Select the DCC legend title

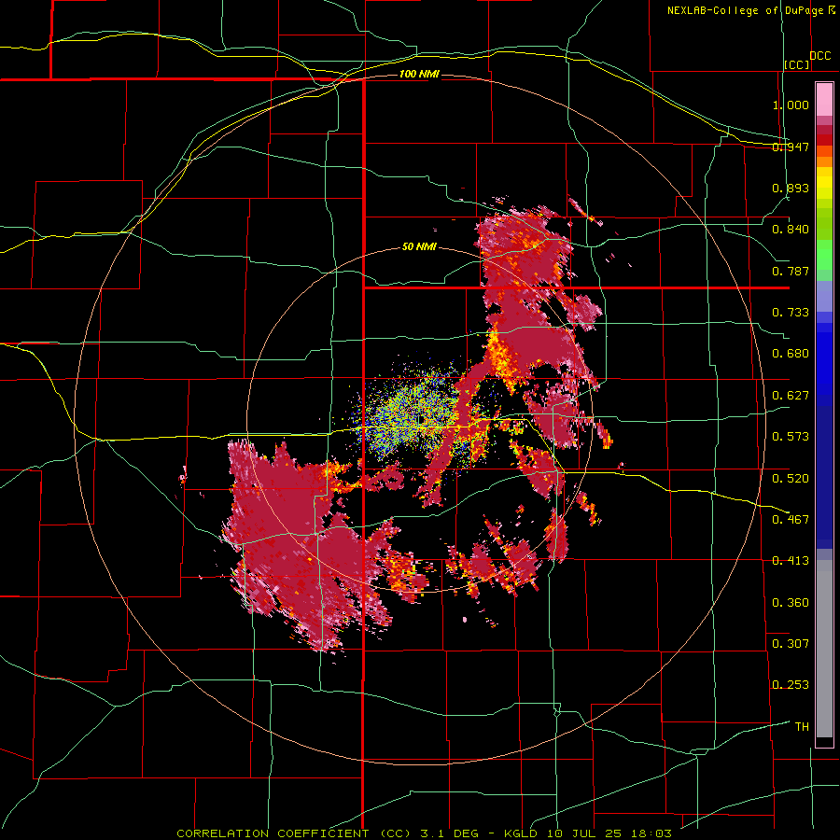click(x=819, y=56)
